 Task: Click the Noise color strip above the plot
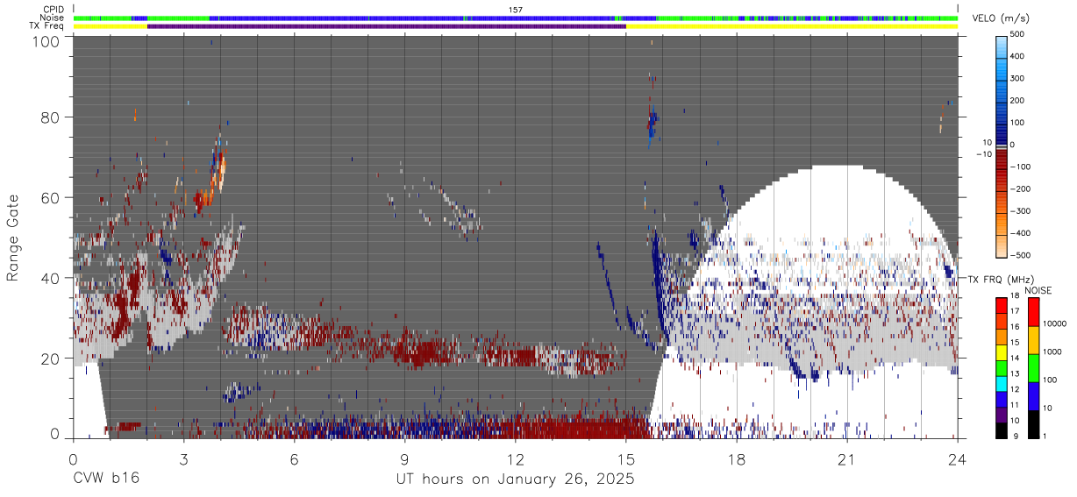(x=516, y=18)
